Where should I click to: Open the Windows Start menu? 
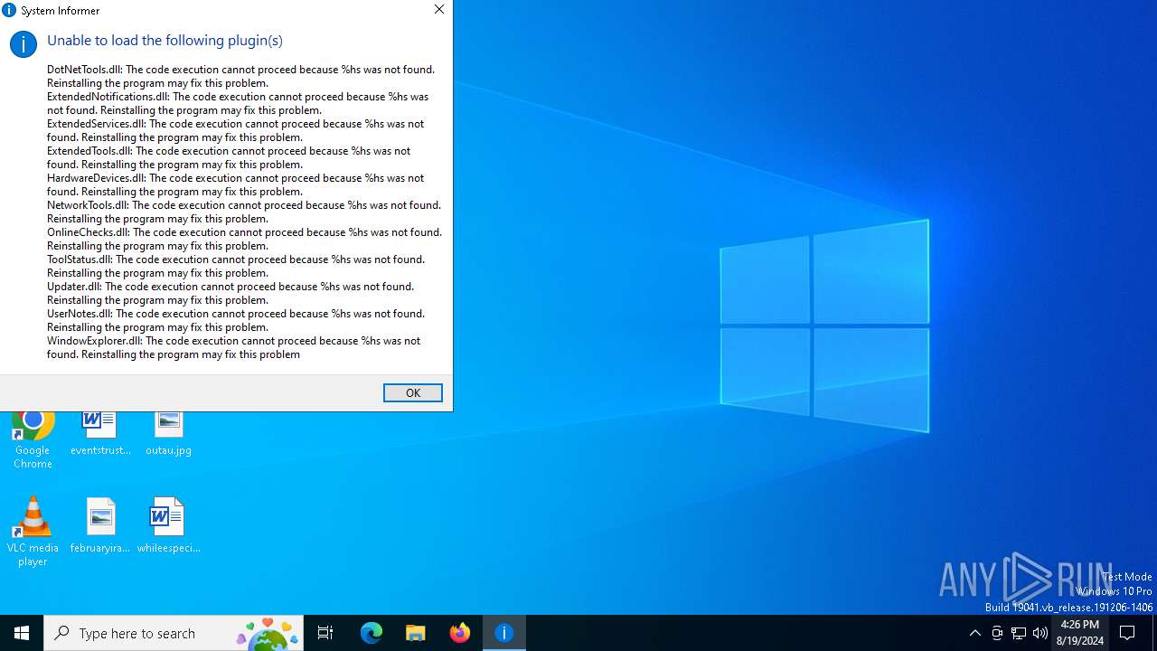coord(22,633)
